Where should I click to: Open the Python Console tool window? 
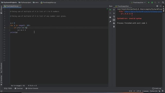32,88
